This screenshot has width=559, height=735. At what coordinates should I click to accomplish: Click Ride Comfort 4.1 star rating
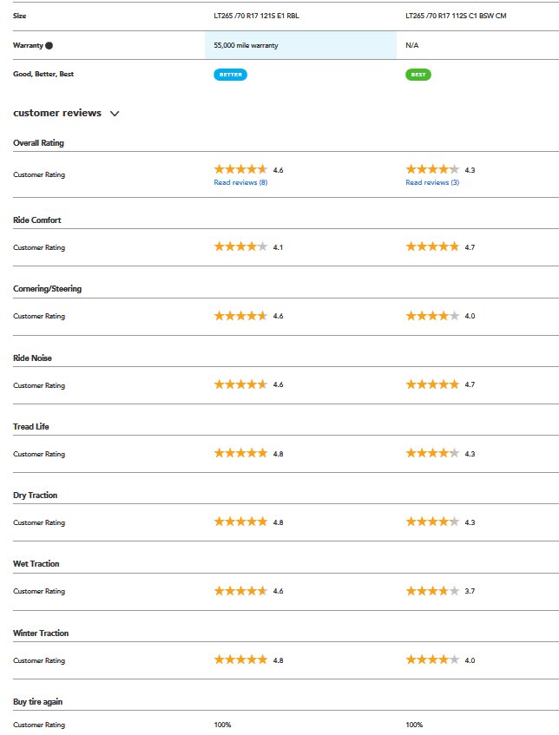point(240,246)
